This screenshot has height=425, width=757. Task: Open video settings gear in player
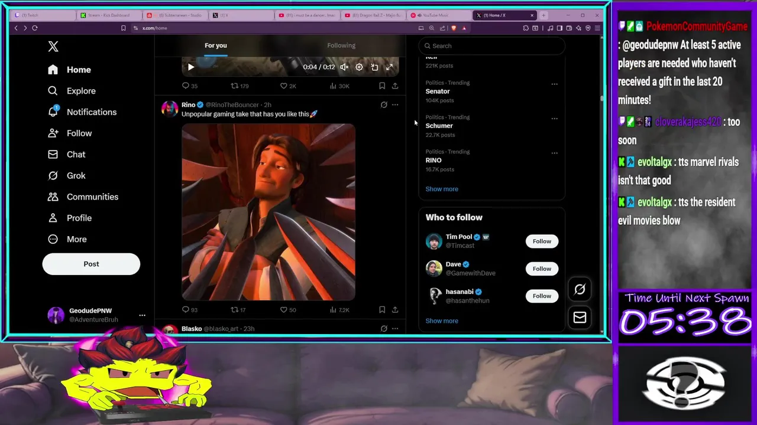(x=359, y=67)
